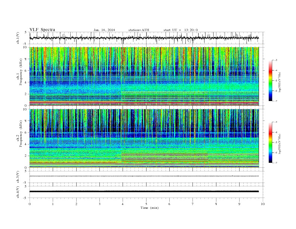This screenshot has width=296, height=229.
Task: Click the -7 tick on ch.1 color bar
Action: click(x=276, y=101)
